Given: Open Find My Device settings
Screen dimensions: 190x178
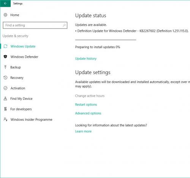Looking at the screenshot, I should coord(21,99).
